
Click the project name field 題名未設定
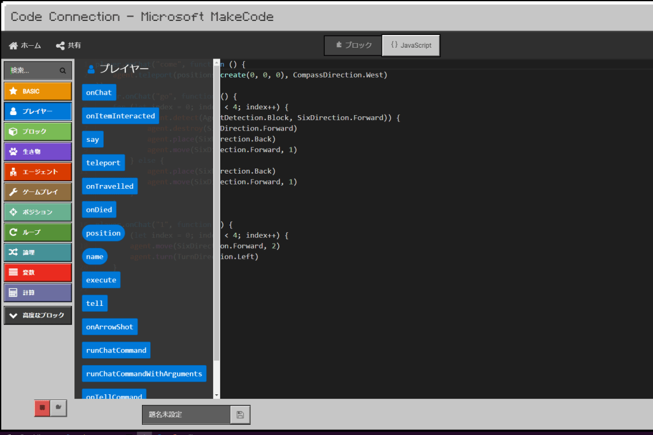(x=185, y=415)
